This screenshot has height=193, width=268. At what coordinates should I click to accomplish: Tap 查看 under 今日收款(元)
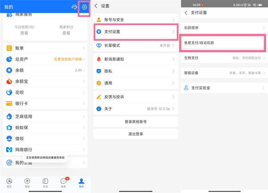[24, 33]
